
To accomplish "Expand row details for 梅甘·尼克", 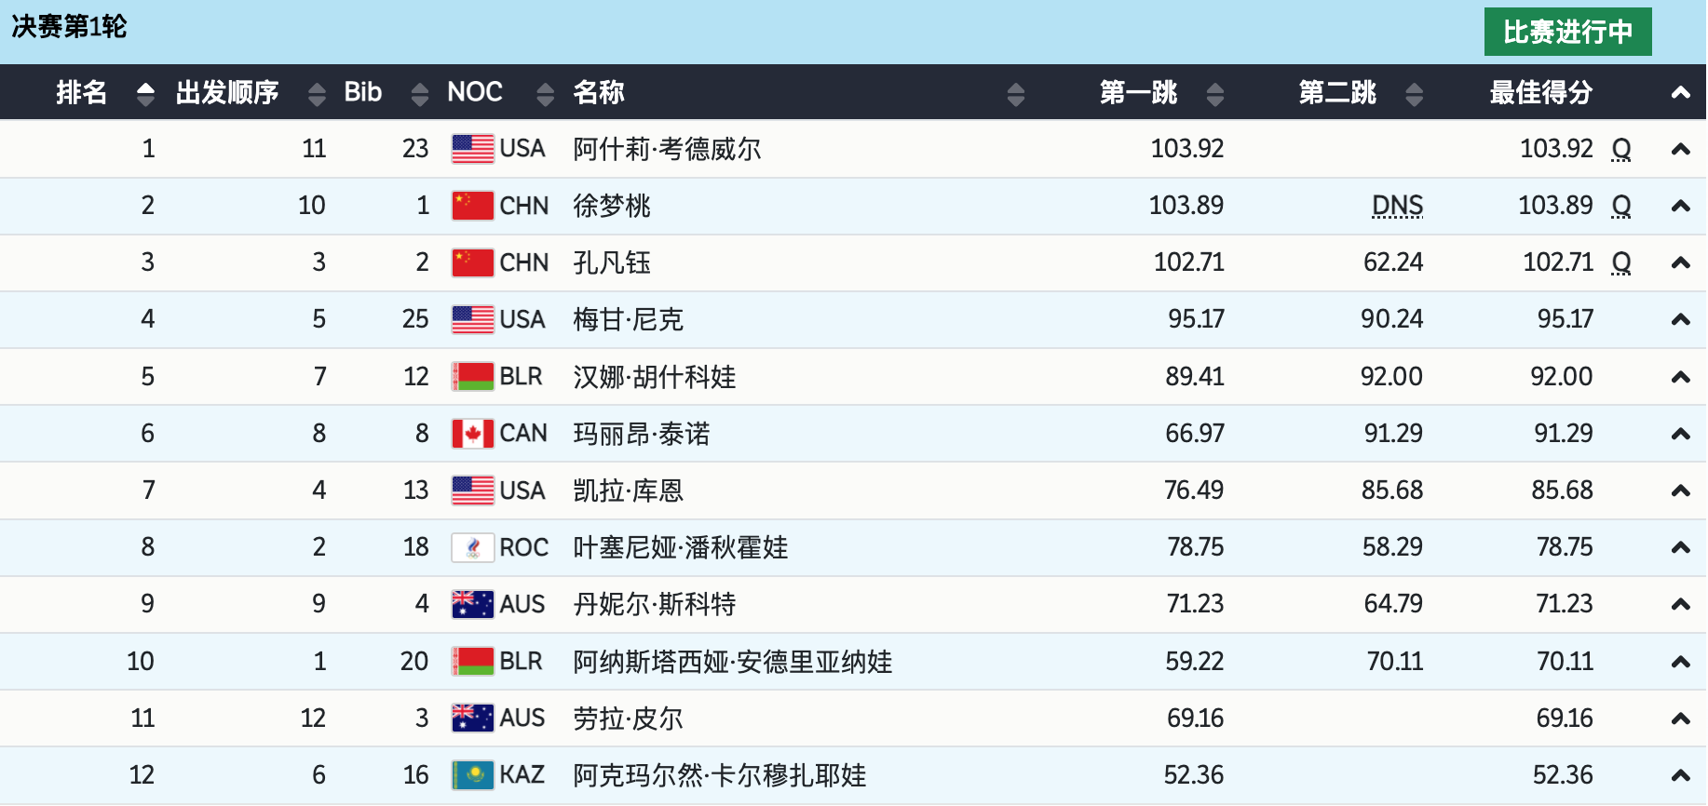I will click(x=1680, y=320).
